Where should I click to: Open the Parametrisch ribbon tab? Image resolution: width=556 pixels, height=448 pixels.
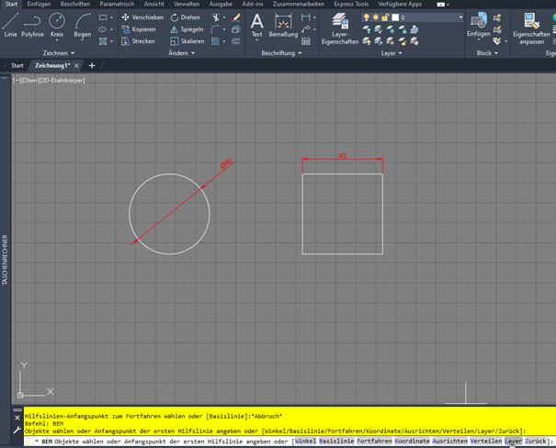117,4
